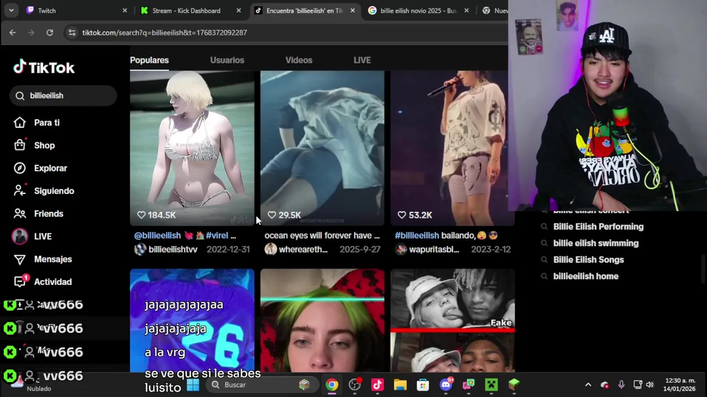Search suggestion billieeilish home
The height and width of the screenshot is (397, 707).
(x=586, y=276)
